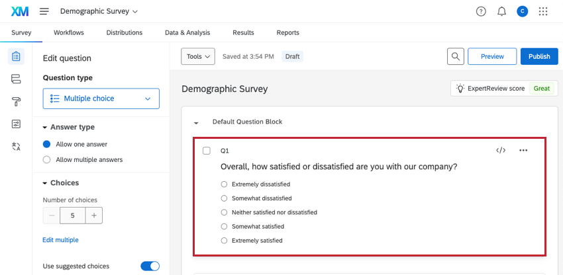Screen dimensions: 563x275
Task: Expand the Tools dropdown
Action: coord(198,57)
